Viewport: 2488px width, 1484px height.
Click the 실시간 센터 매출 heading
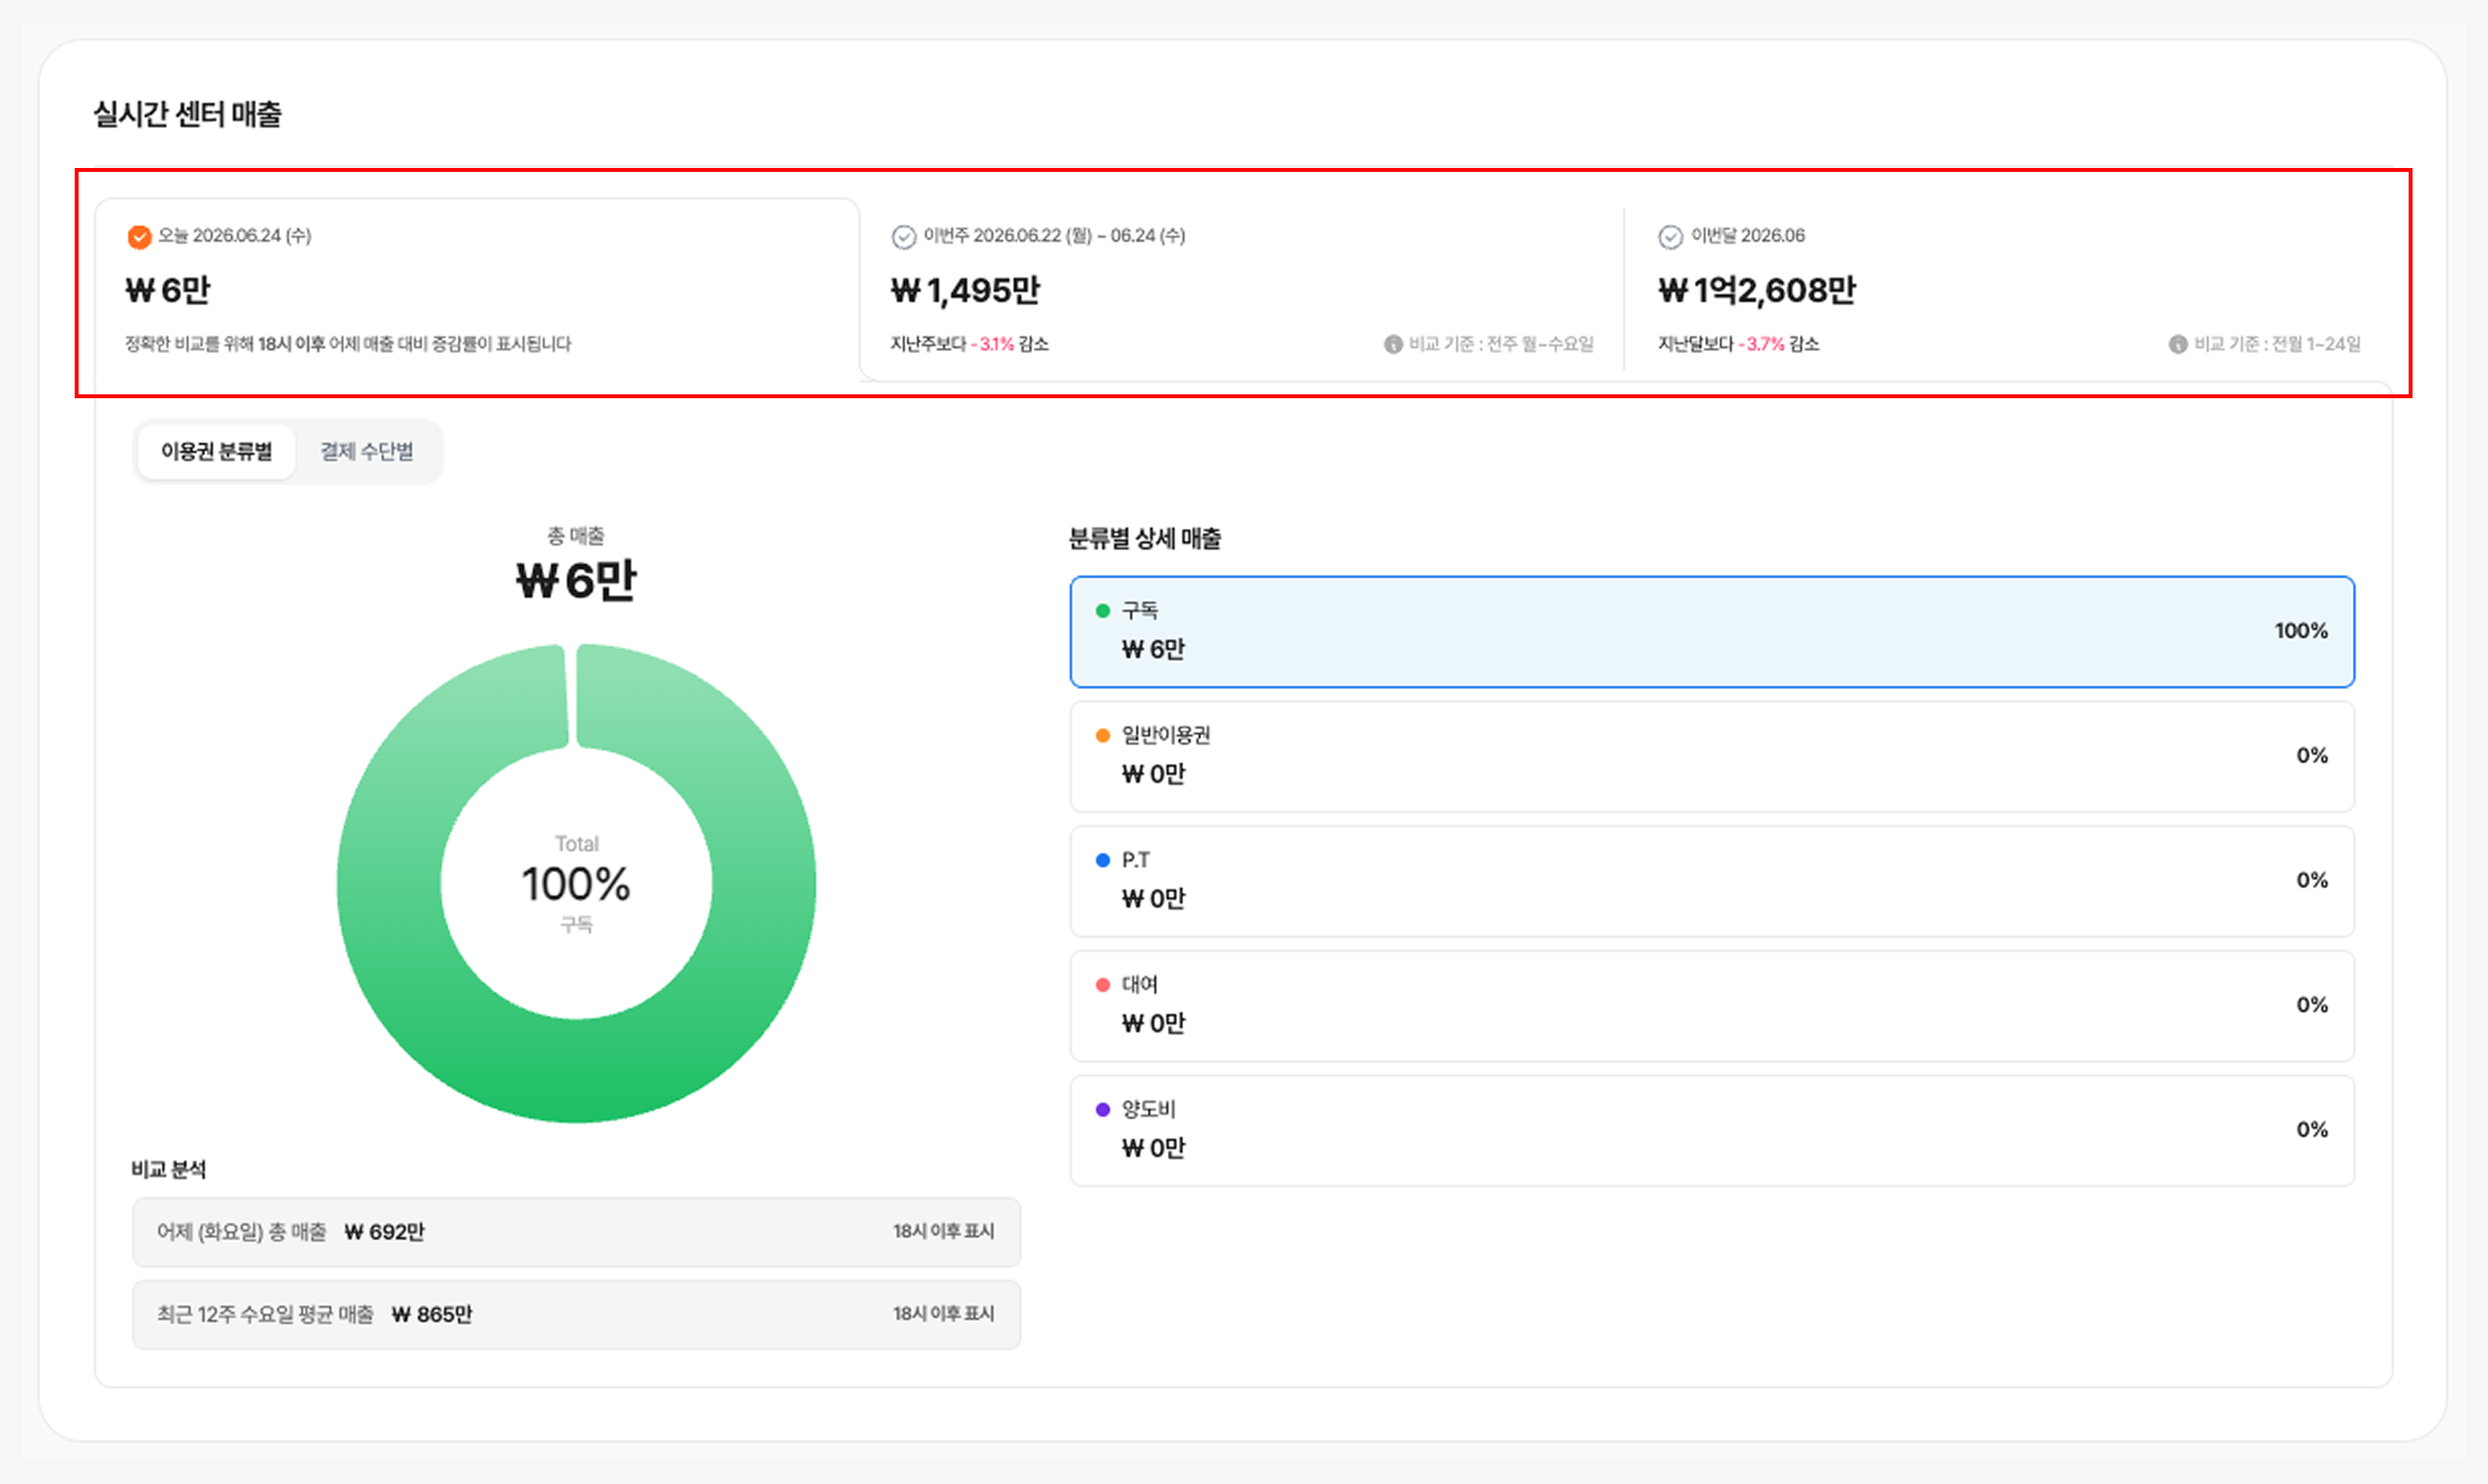pos(187,114)
